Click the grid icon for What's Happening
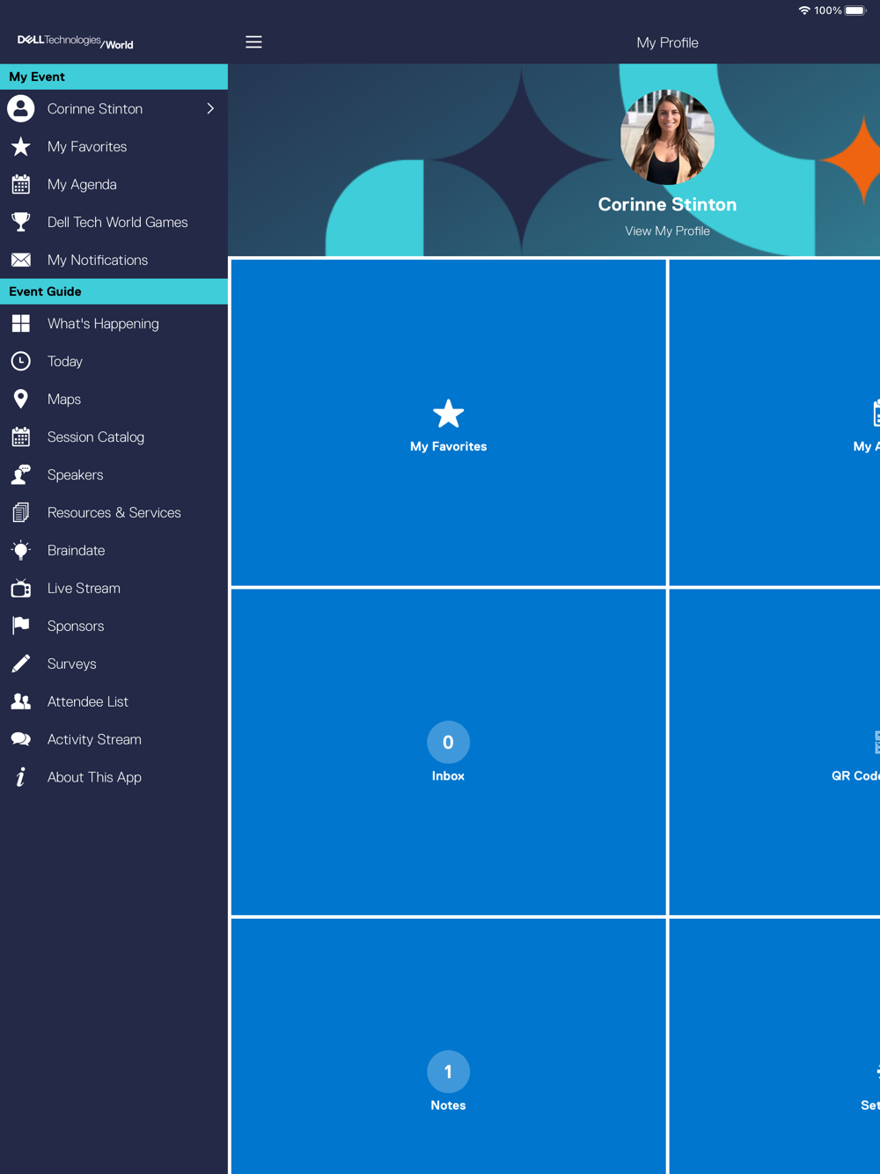 coord(21,323)
